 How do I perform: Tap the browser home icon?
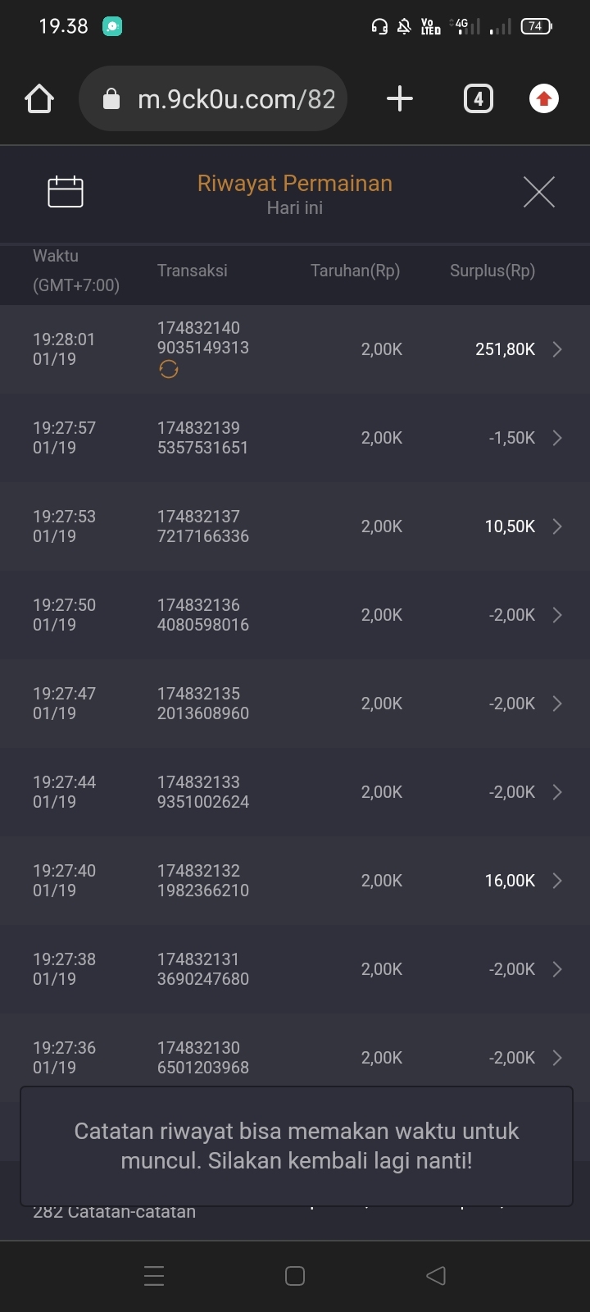tap(39, 99)
